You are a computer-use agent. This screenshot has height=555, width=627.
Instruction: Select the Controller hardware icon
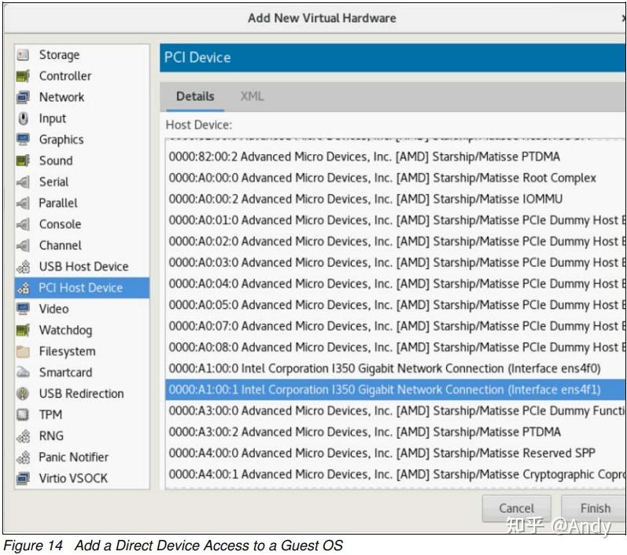click(23, 76)
